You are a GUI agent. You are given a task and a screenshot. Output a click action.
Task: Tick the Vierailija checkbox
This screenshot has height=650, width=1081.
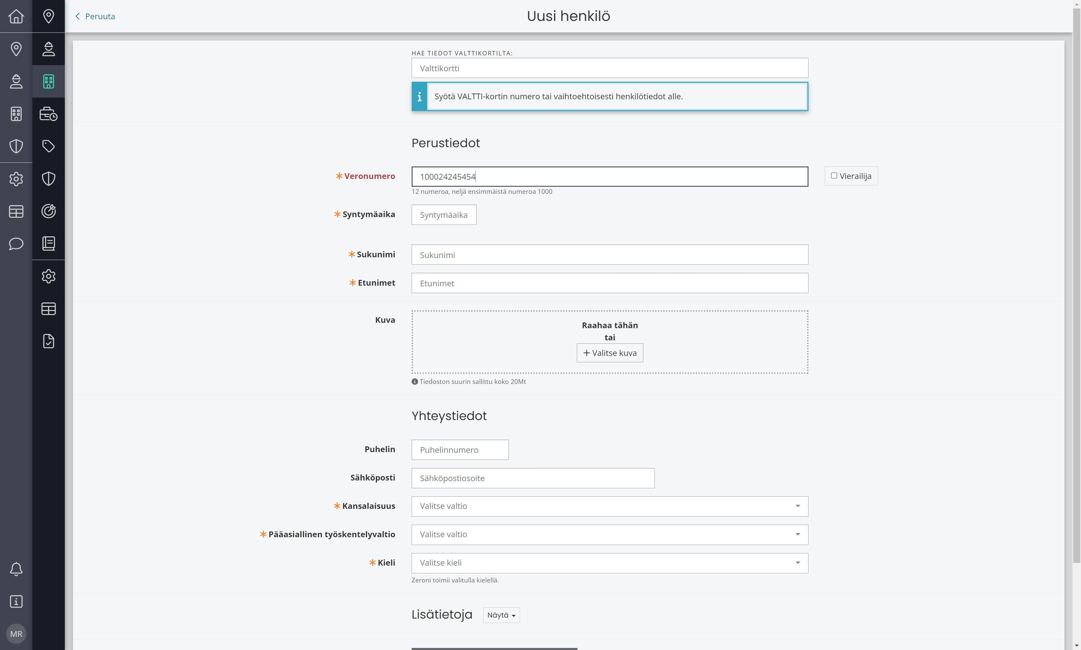coord(834,176)
